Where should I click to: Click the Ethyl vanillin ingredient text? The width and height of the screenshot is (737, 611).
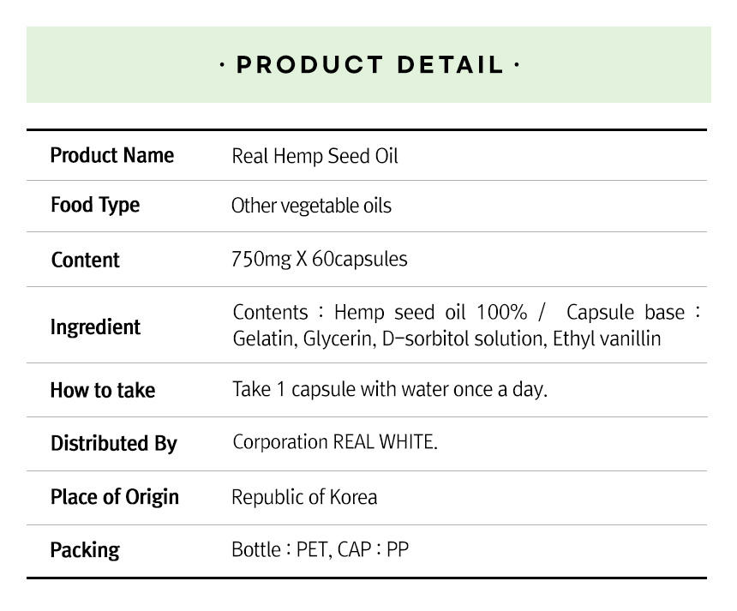(607, 338)
